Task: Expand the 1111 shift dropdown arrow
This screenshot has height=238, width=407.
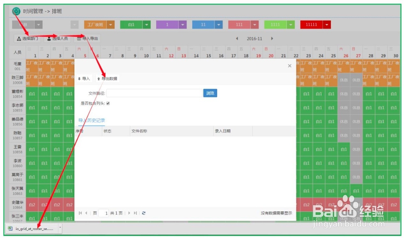Action: click(291, 25)
